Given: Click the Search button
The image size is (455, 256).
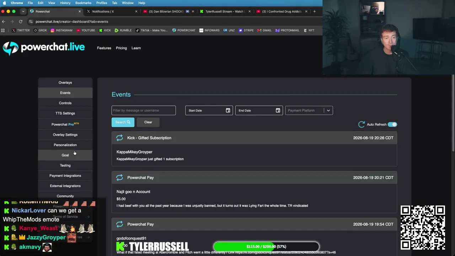Looking at the screenshot, I should pos(123,122).
